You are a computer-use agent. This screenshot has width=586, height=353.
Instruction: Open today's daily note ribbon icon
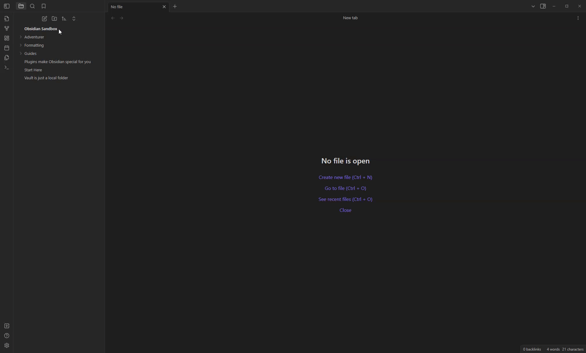click(7, 48)
